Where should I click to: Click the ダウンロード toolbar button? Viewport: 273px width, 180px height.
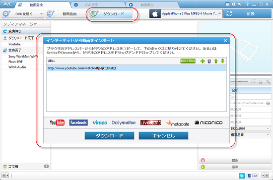click(111, 14)
